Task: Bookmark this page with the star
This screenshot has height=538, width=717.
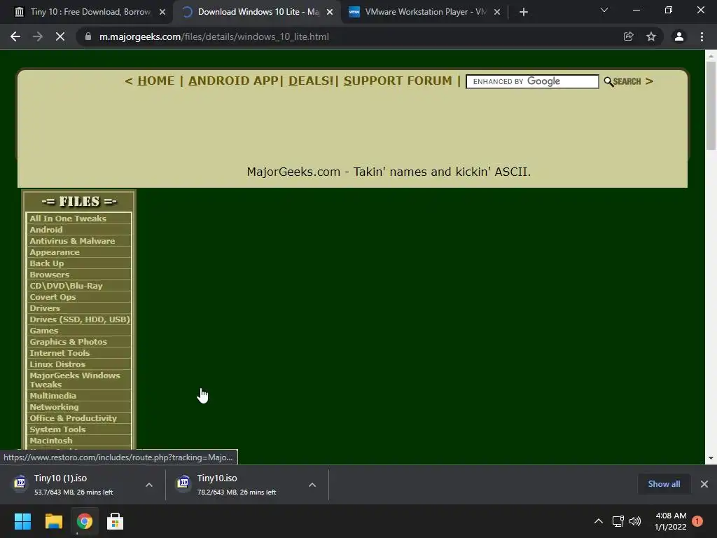Action: click(x=651, y=36)
